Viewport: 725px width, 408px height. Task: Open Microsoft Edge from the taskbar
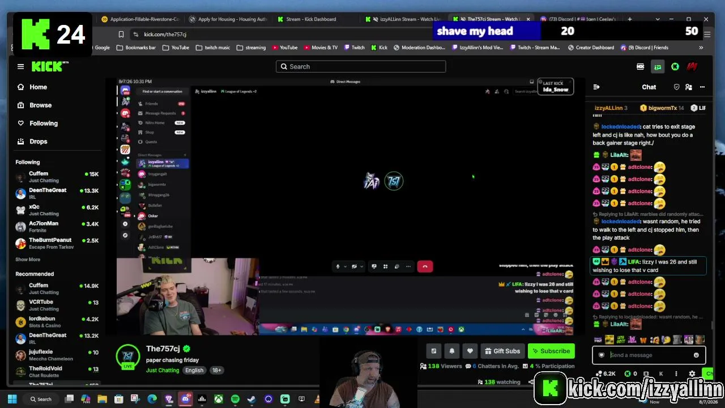152,399
